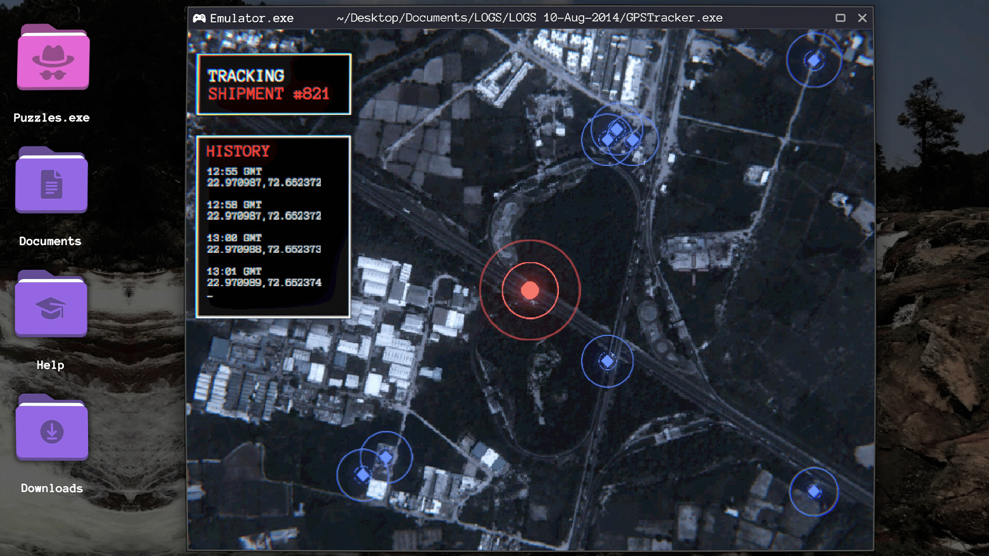
Task: Maximize the Emulator.exe window
Action: point(840,18)
